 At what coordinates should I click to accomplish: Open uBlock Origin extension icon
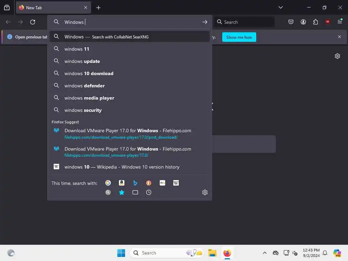pos(328,21)
